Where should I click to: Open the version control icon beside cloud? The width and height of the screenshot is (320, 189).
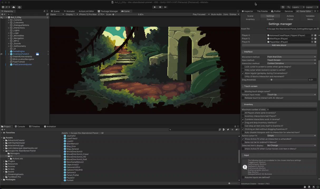point(19,7)
